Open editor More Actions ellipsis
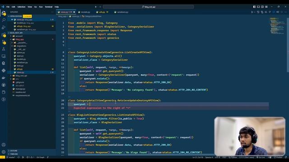This screenshot has width=289, height=162. coord(286,12)
